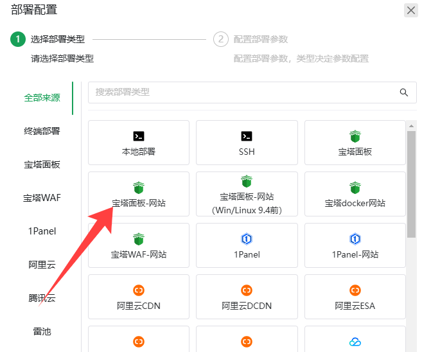Screen dimensions: 422x352
Task: Click the 宝塔面板 green shield icon
Action: click(355, 136)
